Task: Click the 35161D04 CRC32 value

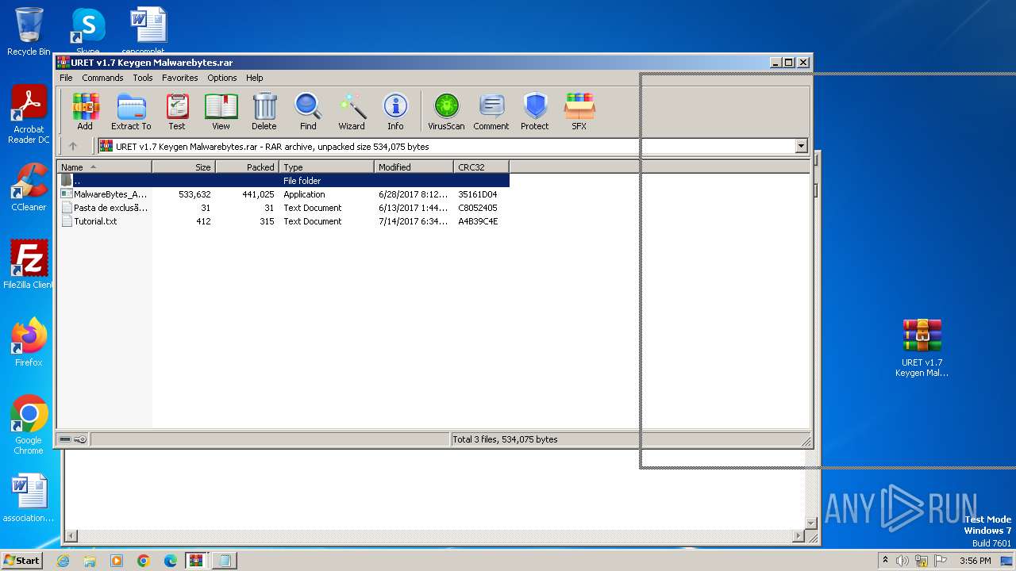Action: click(478, 194)
